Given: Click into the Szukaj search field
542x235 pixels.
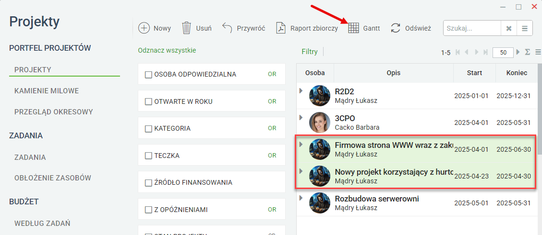Looking at the screenshot, I should pos(472,28).
